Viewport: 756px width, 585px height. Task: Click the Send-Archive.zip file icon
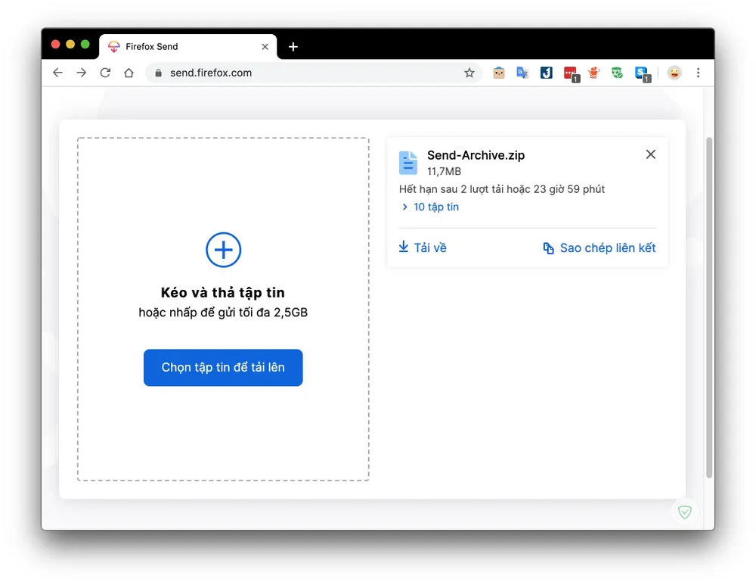click(408, 162)
